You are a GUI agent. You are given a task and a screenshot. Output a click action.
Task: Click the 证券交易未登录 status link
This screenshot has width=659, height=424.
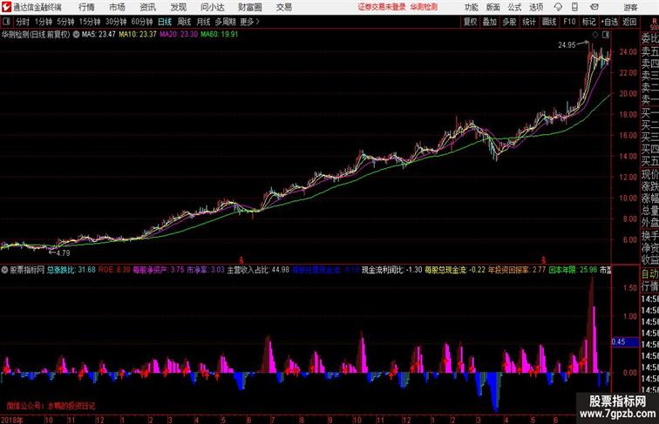382,7
